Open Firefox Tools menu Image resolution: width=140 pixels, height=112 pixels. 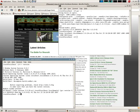tap(28, 7)
